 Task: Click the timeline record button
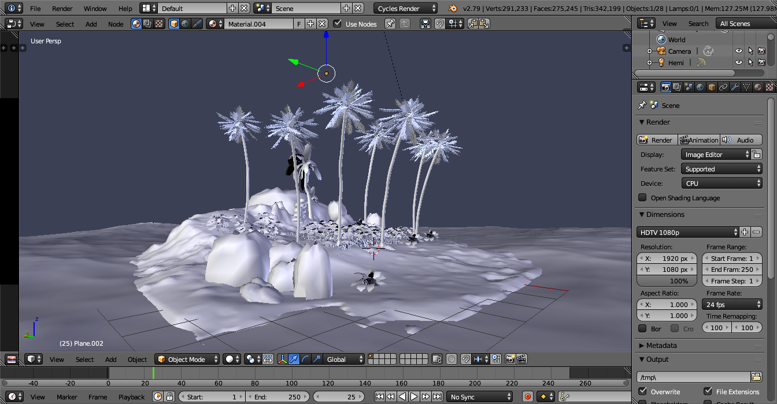coord(527,397)
